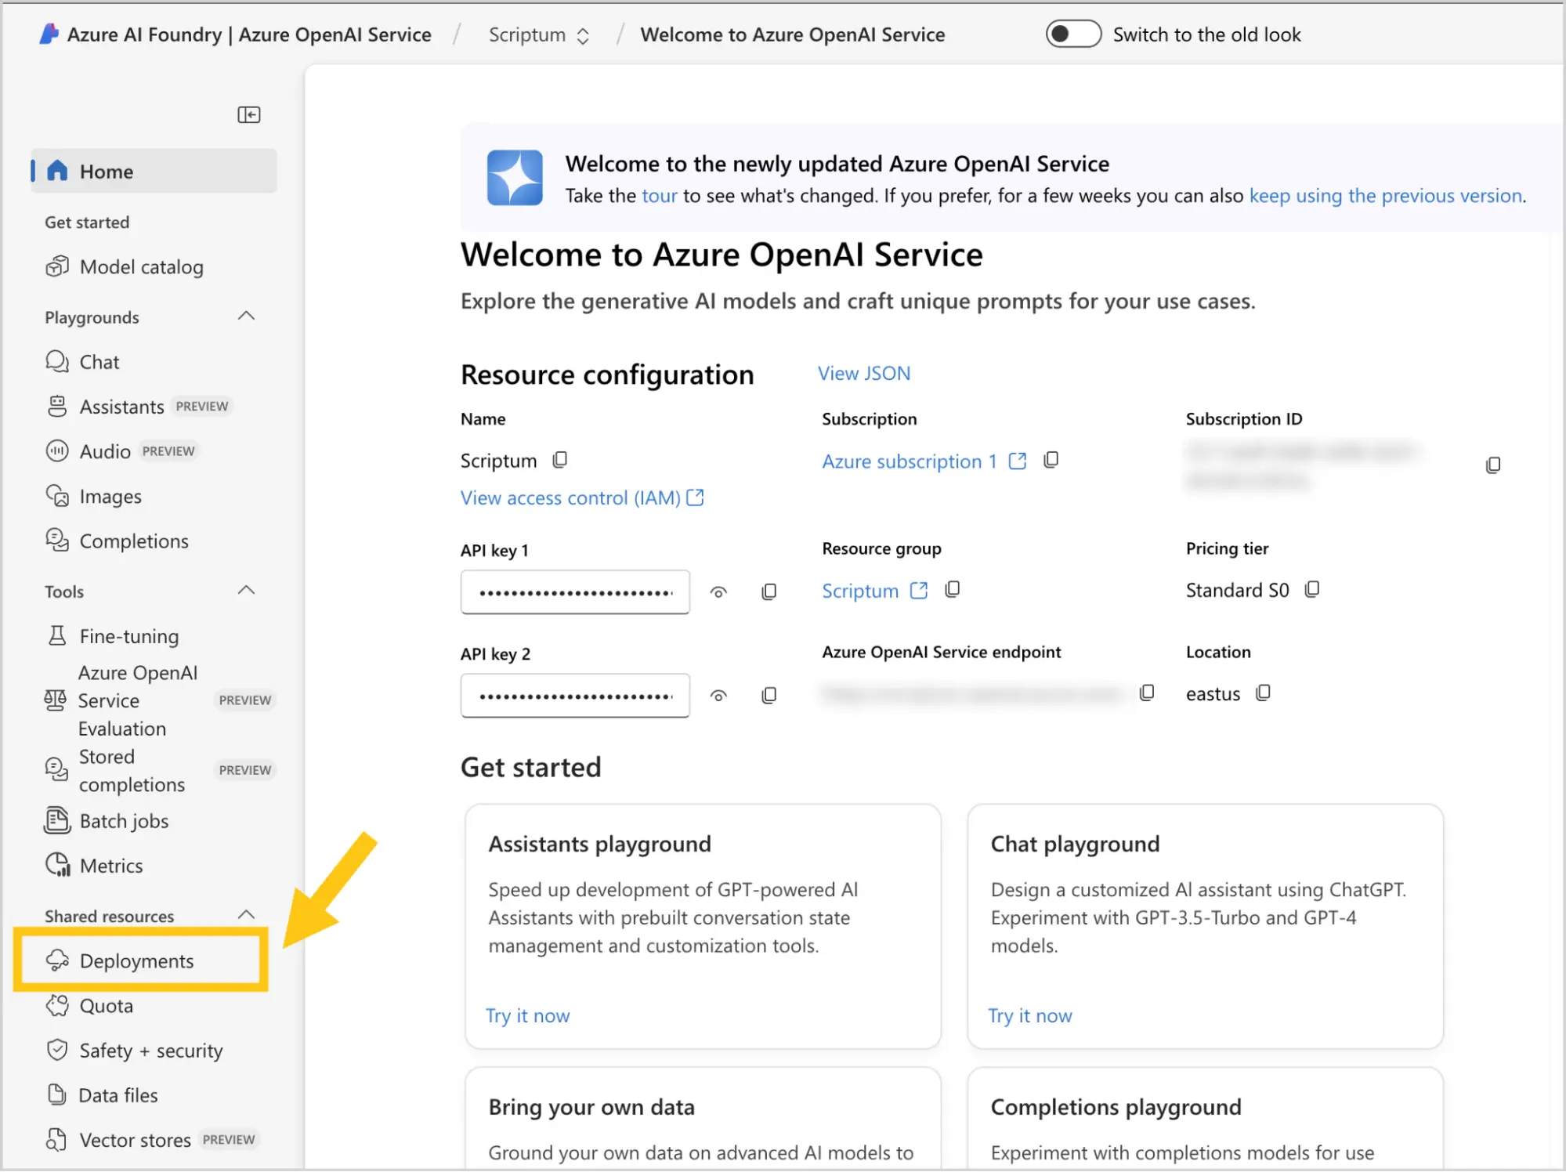This screenshot has height=1172, width=1566.
Task: Click the Model catalog cube icon
Action: pyautogui.click(x=57, y=266)
